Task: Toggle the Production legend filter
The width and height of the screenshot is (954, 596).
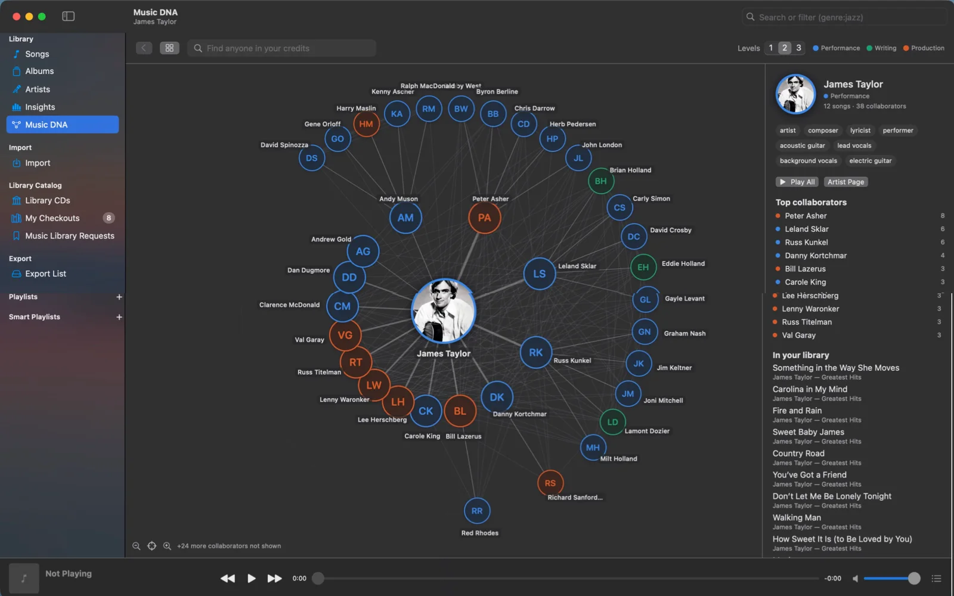Action: (924, 48)
